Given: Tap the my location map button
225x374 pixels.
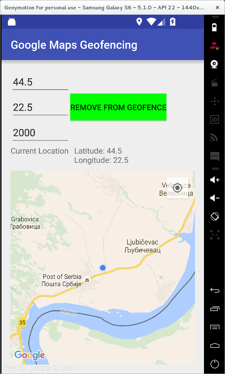Looking at the screenshot, I should point(177,188).
